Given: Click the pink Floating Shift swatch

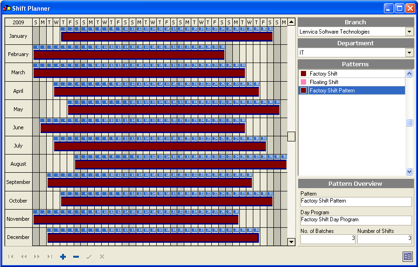Looking at the screenshot, I should coord(303,82).
